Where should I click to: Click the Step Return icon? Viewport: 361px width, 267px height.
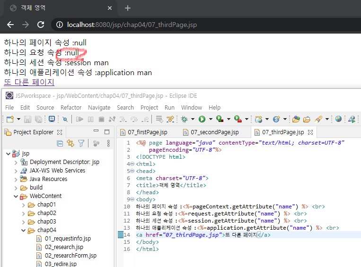pos(145,119)
